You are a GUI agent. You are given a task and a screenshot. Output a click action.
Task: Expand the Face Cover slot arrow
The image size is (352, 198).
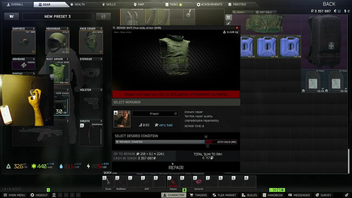click(101, 29)
